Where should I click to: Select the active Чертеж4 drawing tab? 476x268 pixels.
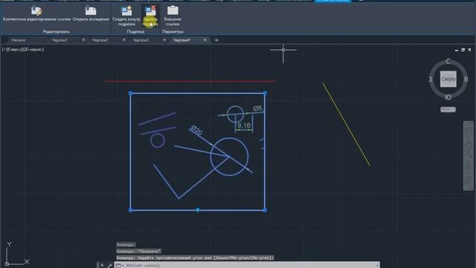pos(181,40)
